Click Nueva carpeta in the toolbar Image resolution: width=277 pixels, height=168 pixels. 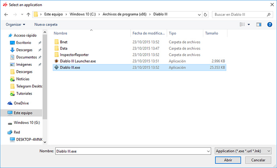[x=46, y=25]
